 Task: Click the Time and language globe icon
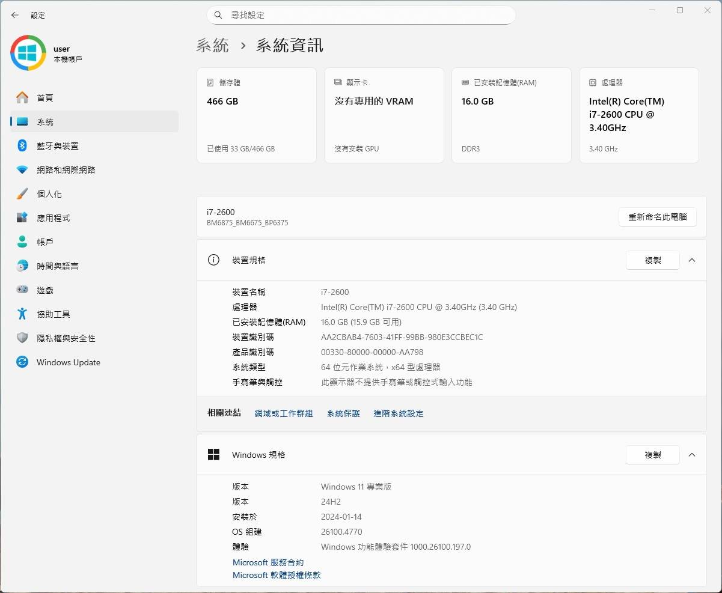[x=22, y=266]
